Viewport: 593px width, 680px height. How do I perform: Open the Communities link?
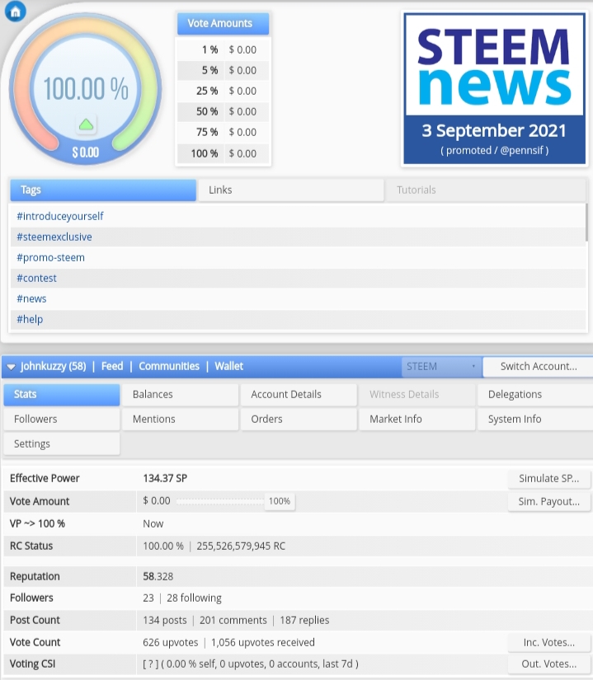click(169, 367)
